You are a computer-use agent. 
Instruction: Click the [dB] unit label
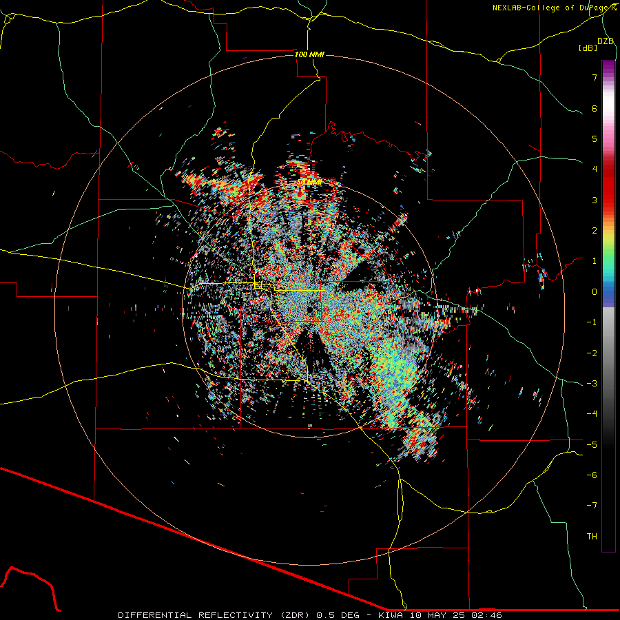[588, 48]
